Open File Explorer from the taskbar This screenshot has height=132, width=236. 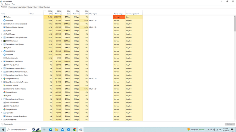tap(56, 130)
